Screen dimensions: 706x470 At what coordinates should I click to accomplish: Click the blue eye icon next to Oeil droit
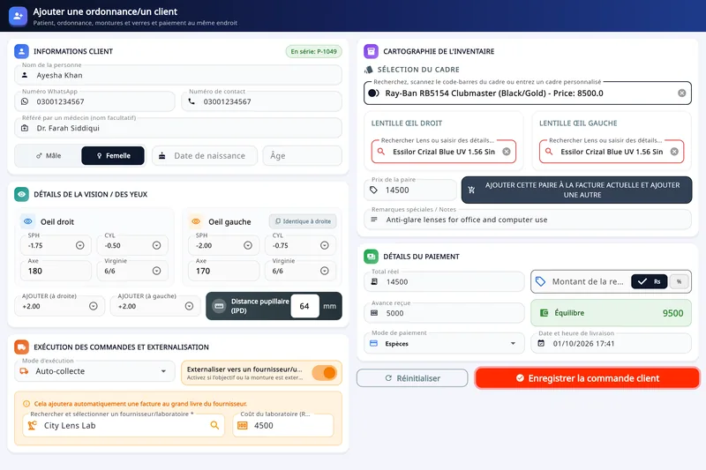(28, 221)
